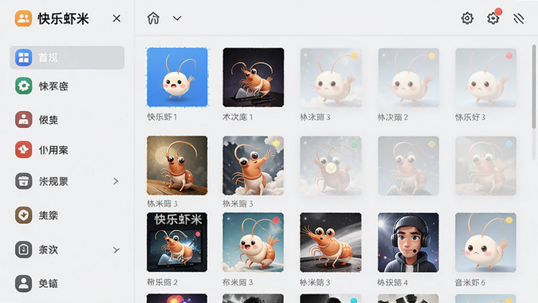Viewport: 538px width, 303px height.
Task: Open the waving shrimp on clouds thumbnail
Action: point(254,166)
